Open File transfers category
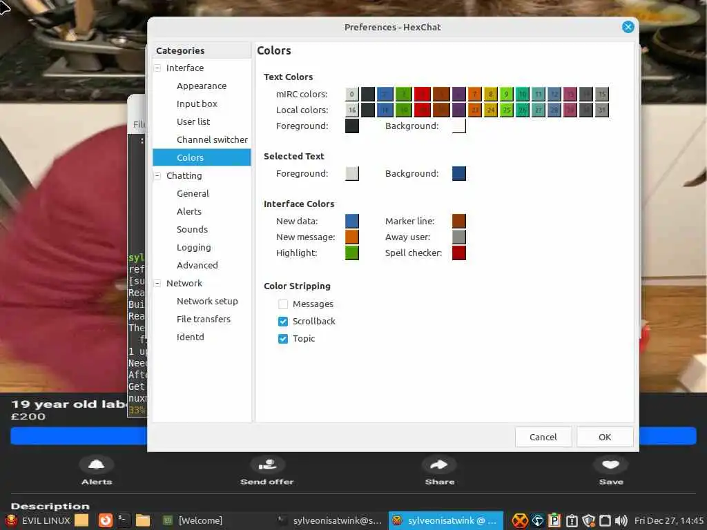The height and width of the screenshot is (530, 707). (202, 319)
